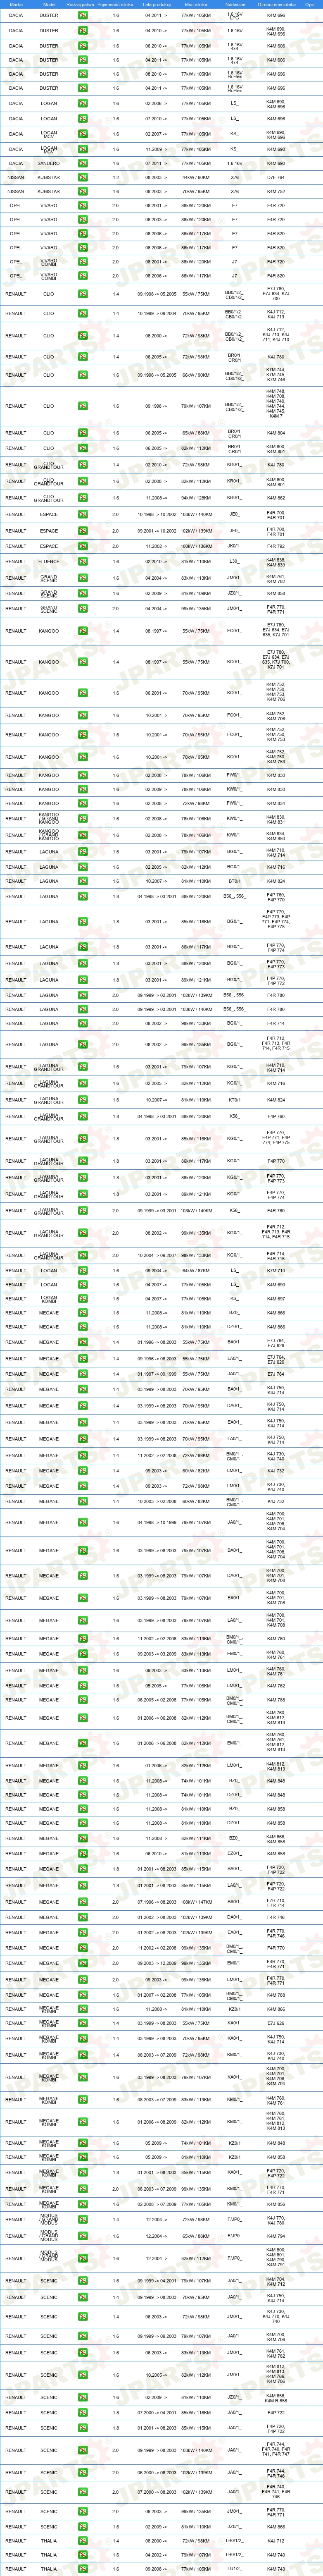Click fuel icon in Grand Scenic 2.0 row
Image resolution: width=323 pixels, height=2576 pixels.
click(82, 608)
